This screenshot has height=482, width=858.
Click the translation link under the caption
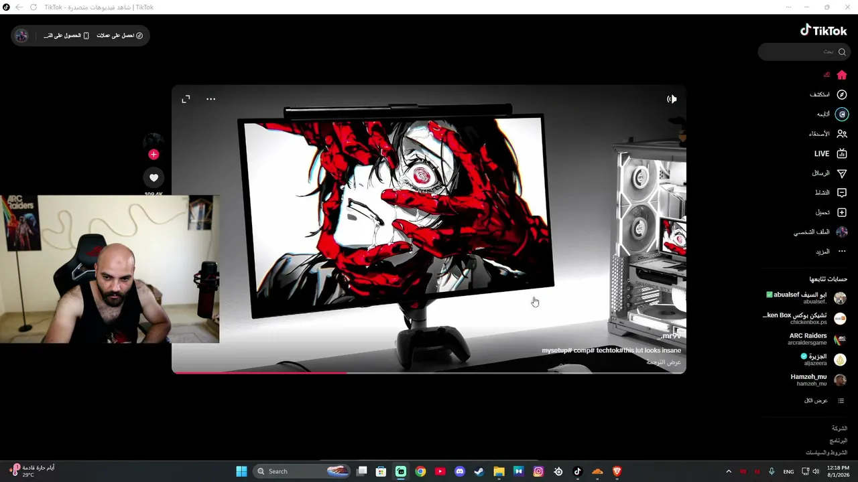[x=664, y=362]
